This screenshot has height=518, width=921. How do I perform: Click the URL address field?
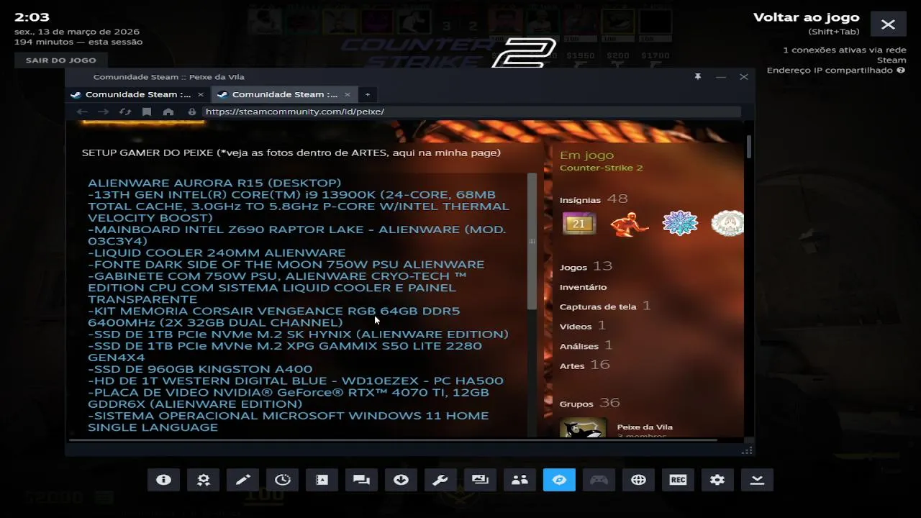click(471, 112)
